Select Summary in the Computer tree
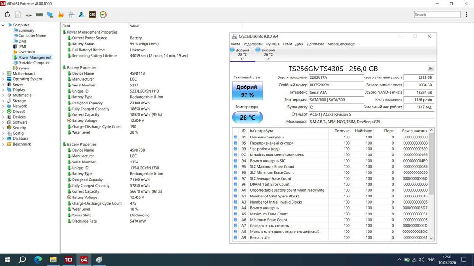Image resolution: width=474 pixels, height=266 pixels. click(x=26, y=30)
